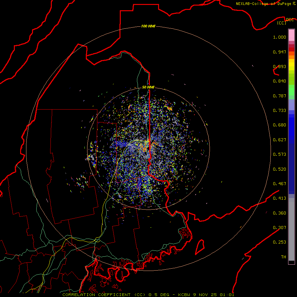Screen dimensions: 297x297
Task: Click the 0.840 color scale value
Action: tap(280, 81)
